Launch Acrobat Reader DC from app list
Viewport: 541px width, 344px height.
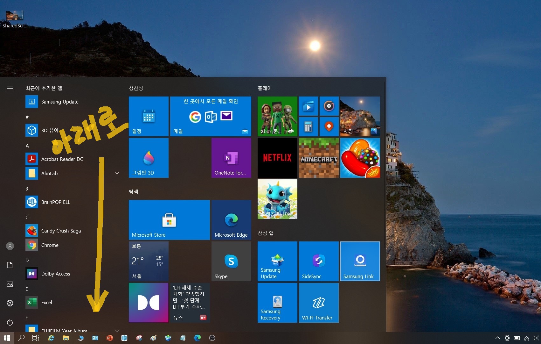pyautogui.click(x=73, y=159)
